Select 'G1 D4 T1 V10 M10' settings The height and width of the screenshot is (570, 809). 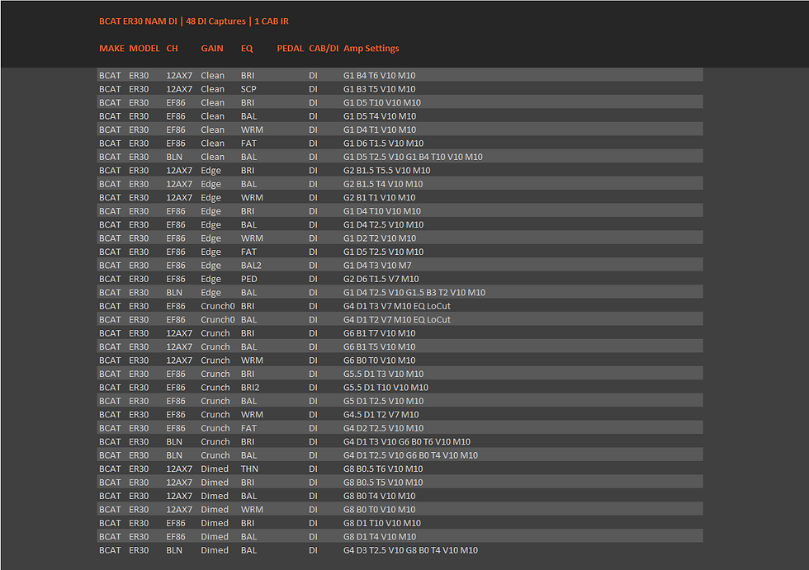click(380, 130)
